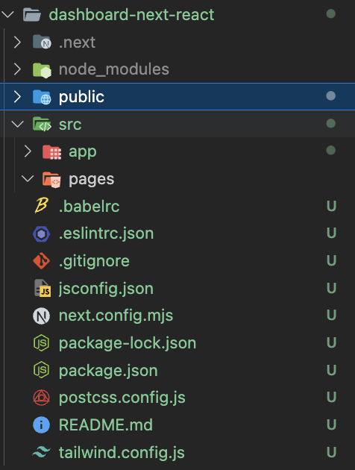Click the dashboard-next-react open folder icon
355x470 pixels.
[32, 15]
